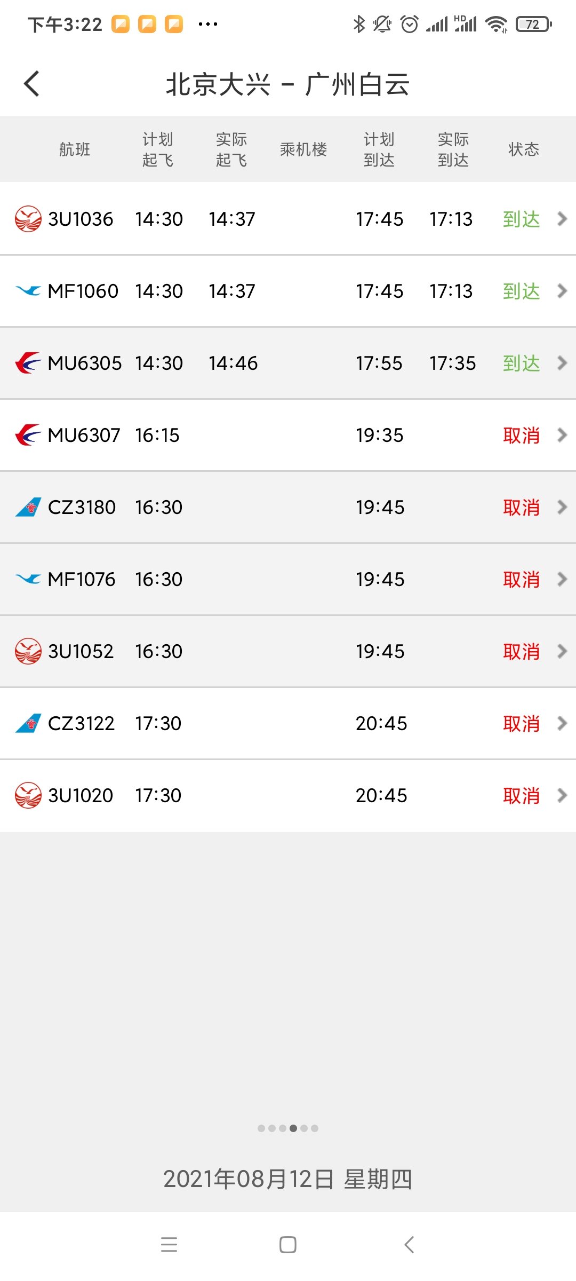This screenshot has width=576, height=1281.
Task: Tap the China Southern logo for CZ3180
Action: [x=28, y=507]
